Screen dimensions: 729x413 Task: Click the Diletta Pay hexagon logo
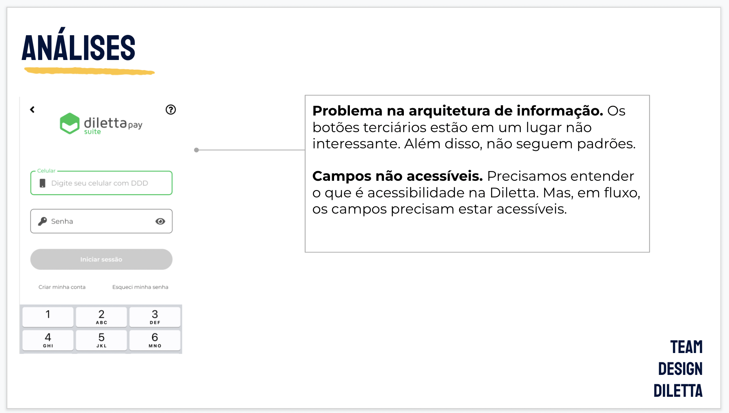click(x=69, y=123)
